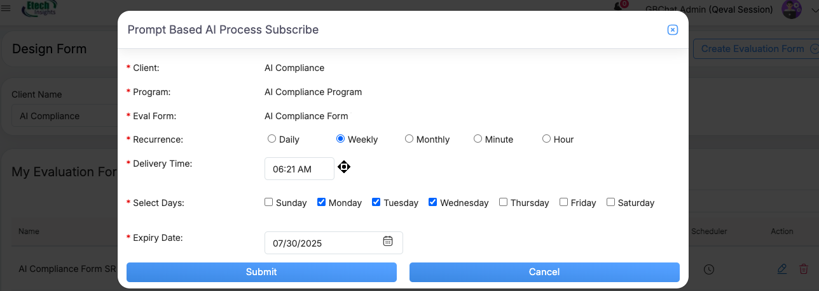
Task: Check the Friday checkbox
Action: tap(563, 202)
